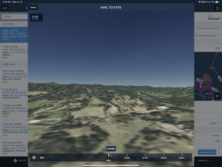Jump to the 5m00s timeline mark

pos(127,157)
